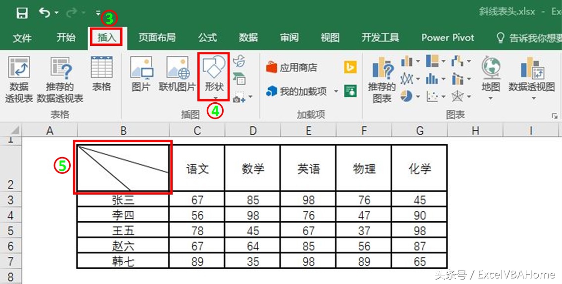Image resolution: width=562 pixels, height=284 pixels.
Task: Select column B header
Action: [x=123, y=130]
